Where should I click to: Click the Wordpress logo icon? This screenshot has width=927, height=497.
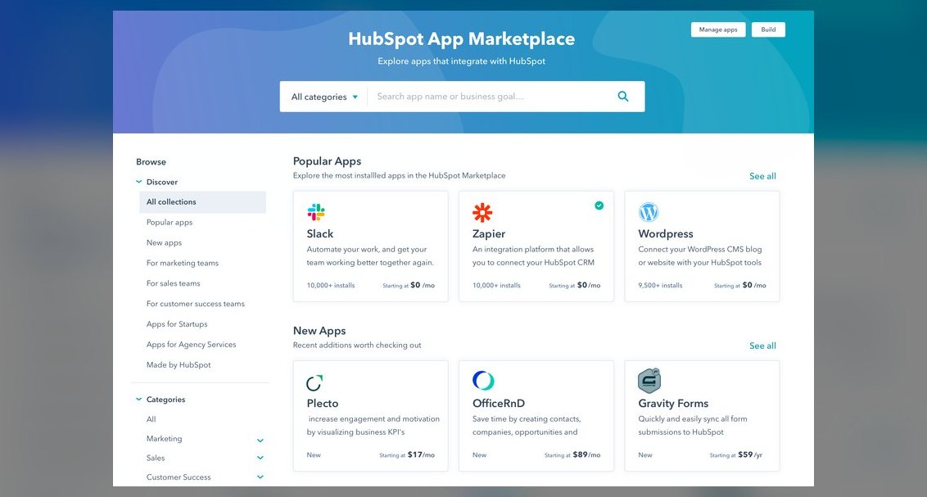coord(649,212)
